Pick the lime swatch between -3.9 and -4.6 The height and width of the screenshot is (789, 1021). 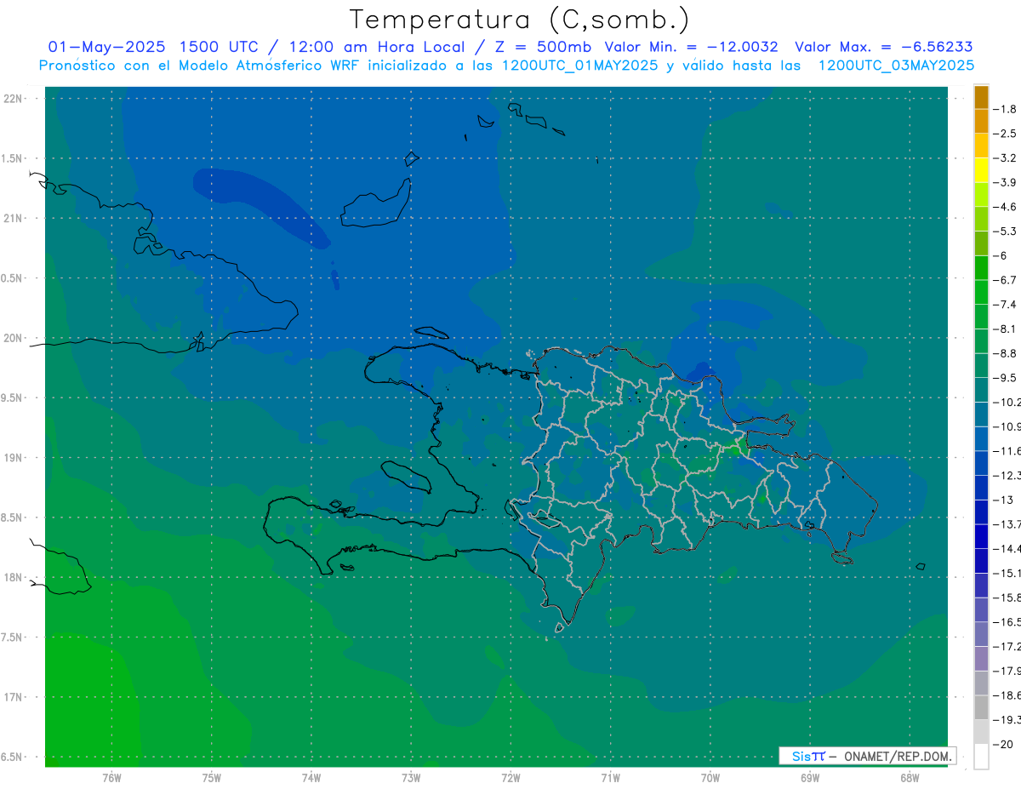pos(981,195)
